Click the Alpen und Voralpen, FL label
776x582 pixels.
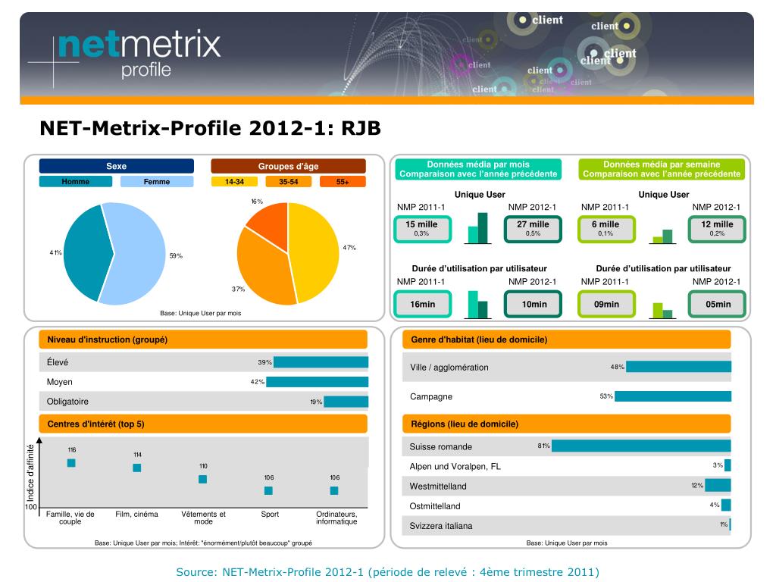click(455, 466)
